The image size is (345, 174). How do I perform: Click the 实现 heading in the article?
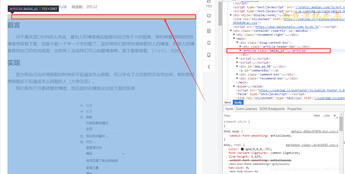click(x=14, y=63)
